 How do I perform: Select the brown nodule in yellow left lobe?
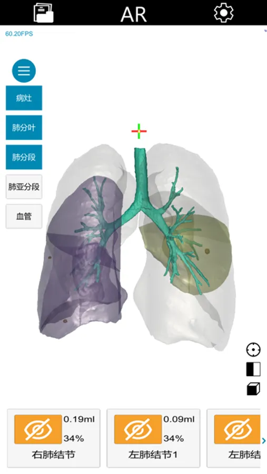point(207,251)
